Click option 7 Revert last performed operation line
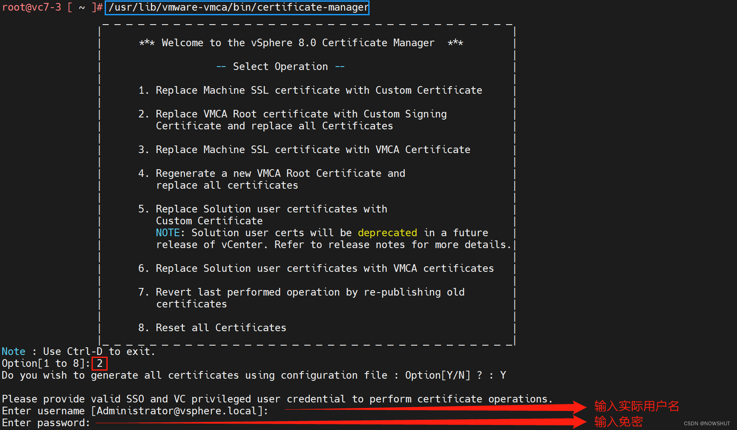 [301, 292]
